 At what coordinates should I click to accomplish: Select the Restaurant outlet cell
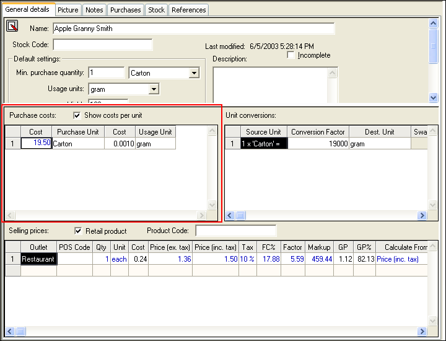pyautogui.click(x=38, y=259)
